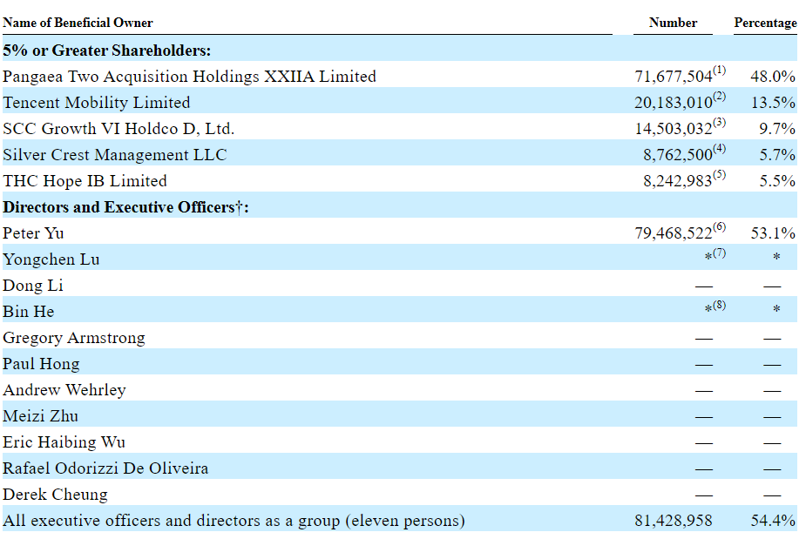The height and width of the screenshot is (539, 806).
Task: Open footnote 1 beside Pangaea's share count
Action: coord(720,71)
